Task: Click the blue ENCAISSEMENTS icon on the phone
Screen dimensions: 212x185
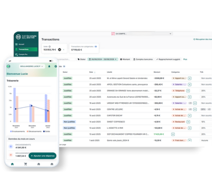Action: coord(11,146)
